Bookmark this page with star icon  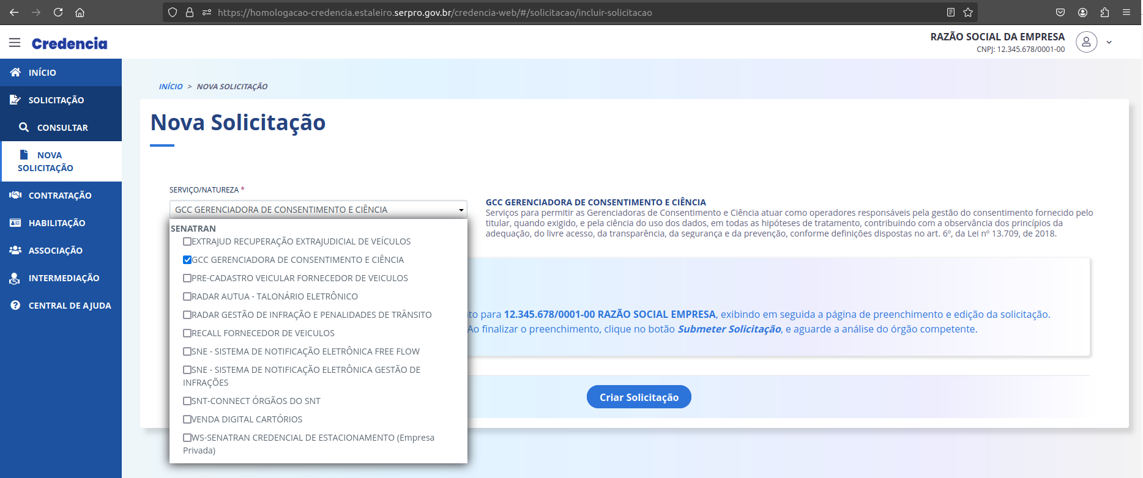[x=968, y=12]
